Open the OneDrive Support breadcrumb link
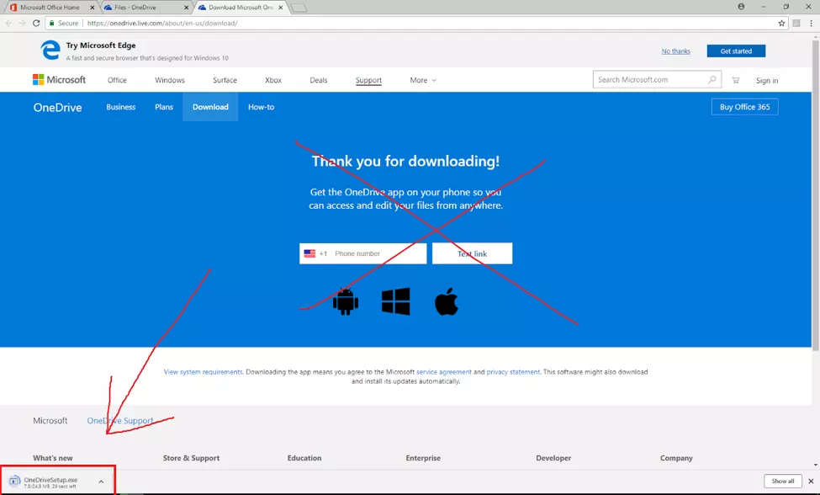Viewport: 820px width, 495px height. [x=120, y=421]
